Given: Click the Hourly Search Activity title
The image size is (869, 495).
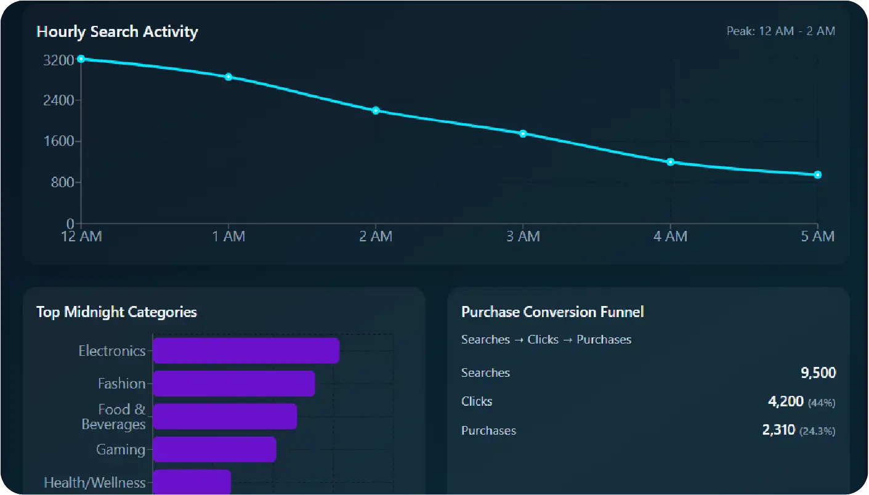Looking at the screenshot, I should point(117,32).
